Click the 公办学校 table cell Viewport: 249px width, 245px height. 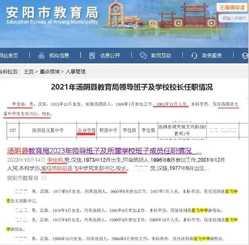pos(87,130)
